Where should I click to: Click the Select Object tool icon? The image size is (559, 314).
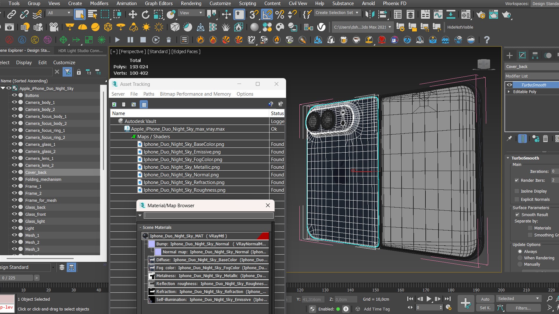click(79, 14)
